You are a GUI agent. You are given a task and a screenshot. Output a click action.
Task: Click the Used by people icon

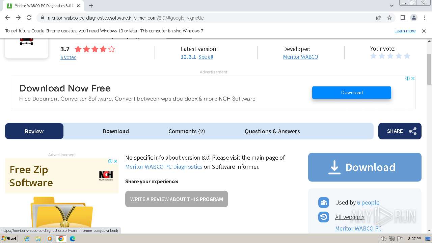click(324, 202)
